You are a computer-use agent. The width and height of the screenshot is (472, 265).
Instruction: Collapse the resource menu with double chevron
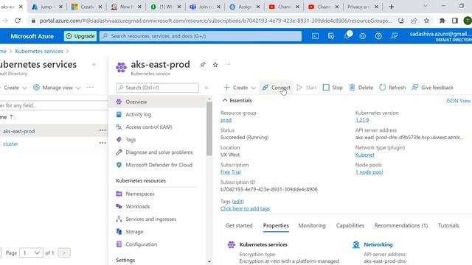point(206,88)
